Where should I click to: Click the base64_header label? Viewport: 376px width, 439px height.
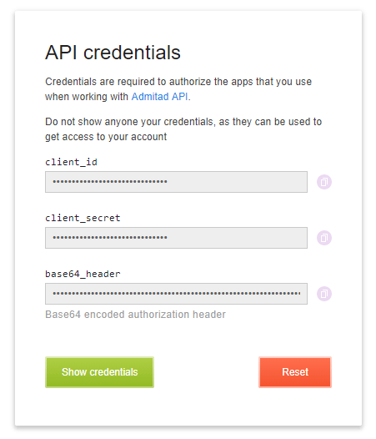point(83,274)
